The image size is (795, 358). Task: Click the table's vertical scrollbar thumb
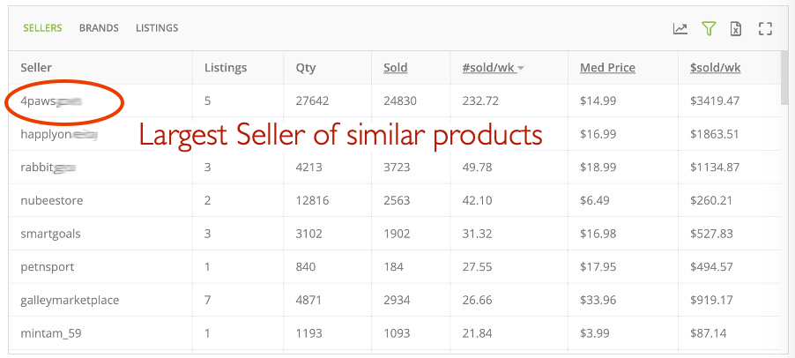pos(784,78)
